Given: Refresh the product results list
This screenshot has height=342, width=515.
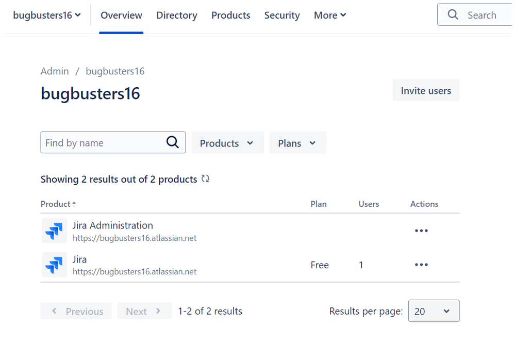Looking at the screenshot, I should [x=205, y=178].
